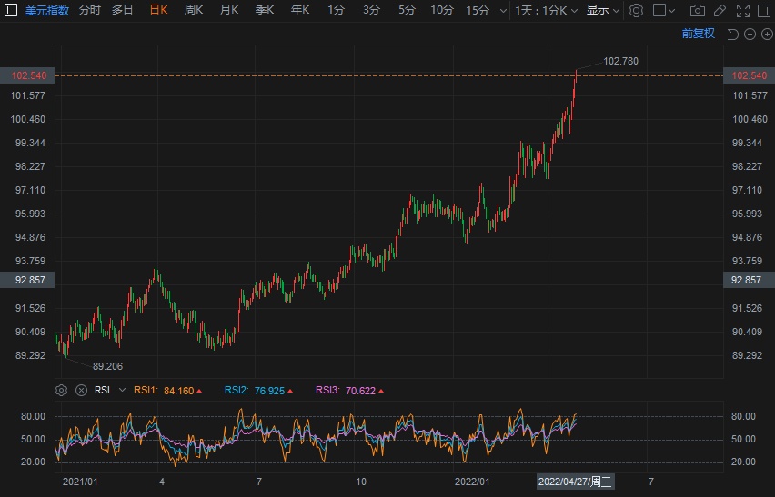Open RSI indicator settings gear
Image resolution: width=775 pixels, height=497 pixels.
click(x=61, y=390)
